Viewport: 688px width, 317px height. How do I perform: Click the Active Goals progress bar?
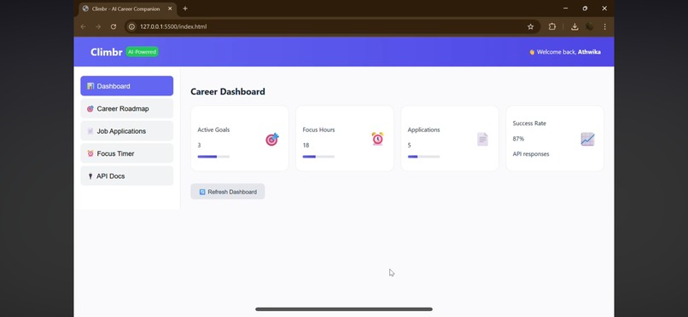pyautogui.click(x=213, y=156)
